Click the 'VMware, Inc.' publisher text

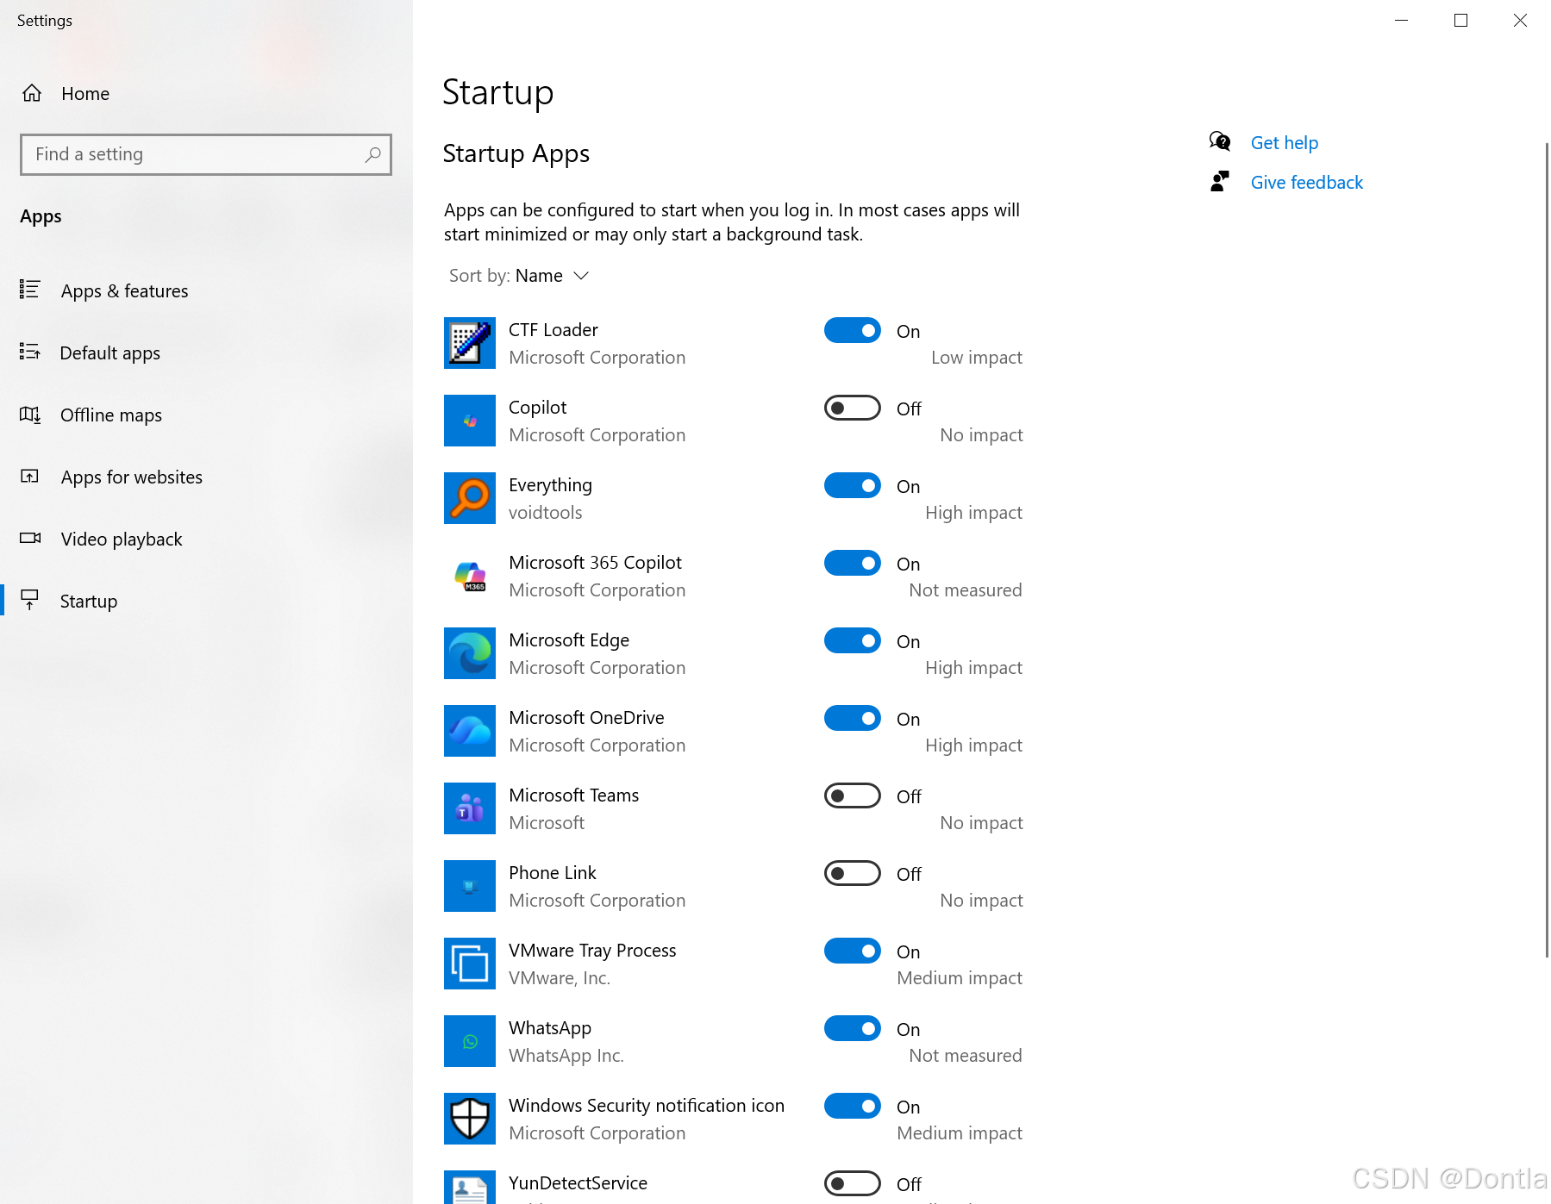[x=559, y=978]
